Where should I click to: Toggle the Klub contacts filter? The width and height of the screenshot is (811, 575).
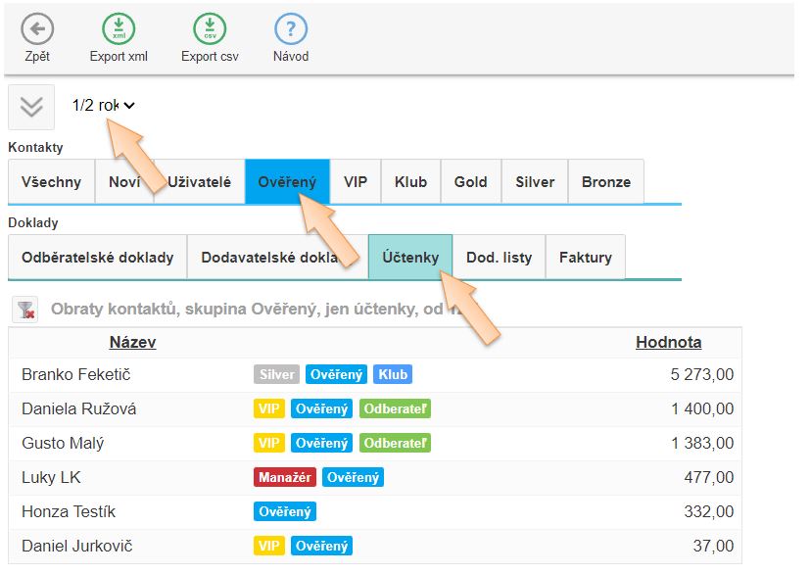[x=410, y=182]
